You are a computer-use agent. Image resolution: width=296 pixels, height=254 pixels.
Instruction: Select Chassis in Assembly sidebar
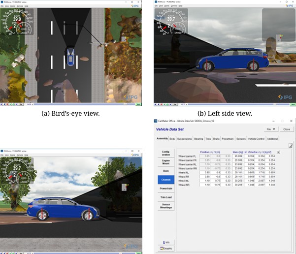pyautogui.click(x=166, y=180)
